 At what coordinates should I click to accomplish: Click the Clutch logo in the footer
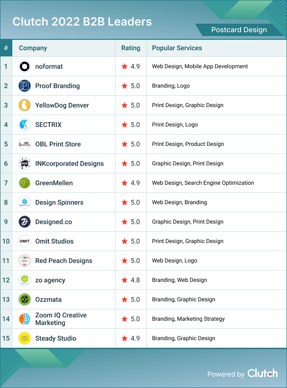coord(262,373)
